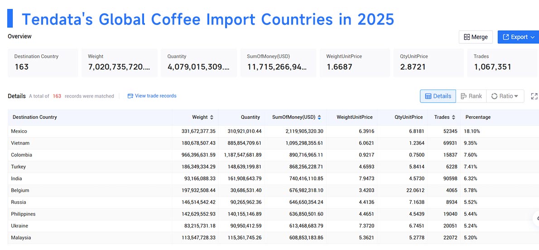Screen dimensions: 539x250
Task: Click India's trades value 90598
Action: [x=450, y=179]
